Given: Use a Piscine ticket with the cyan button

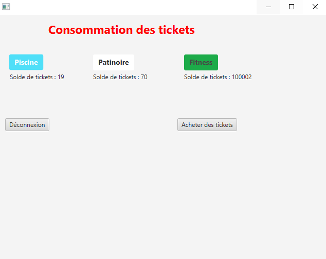Looking at the screenshot, I should (x=26, y=62).
